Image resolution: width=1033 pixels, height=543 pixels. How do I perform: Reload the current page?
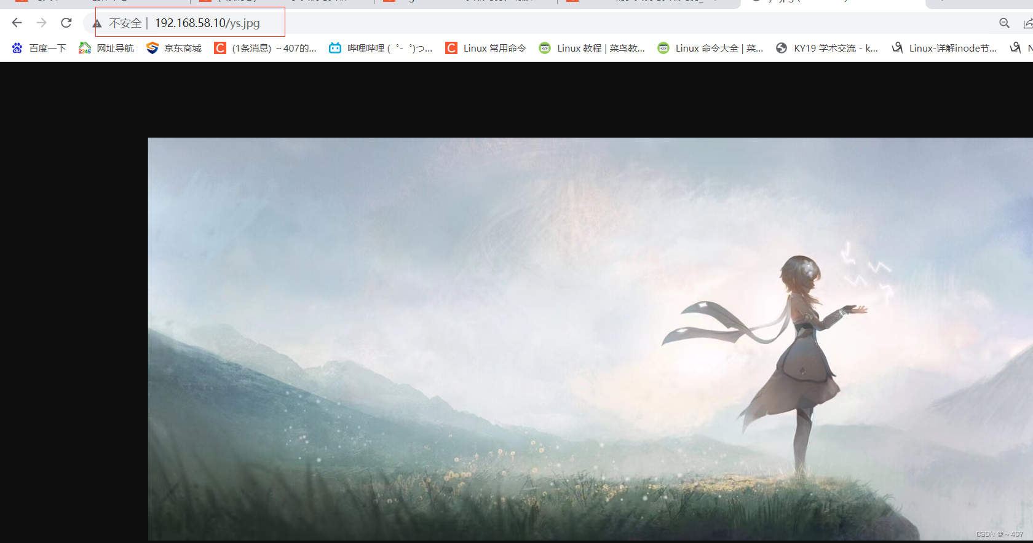coord(66,23)
